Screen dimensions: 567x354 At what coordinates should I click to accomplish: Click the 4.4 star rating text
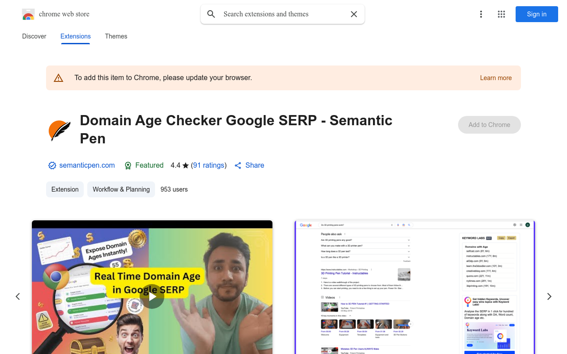click(179, 165)
